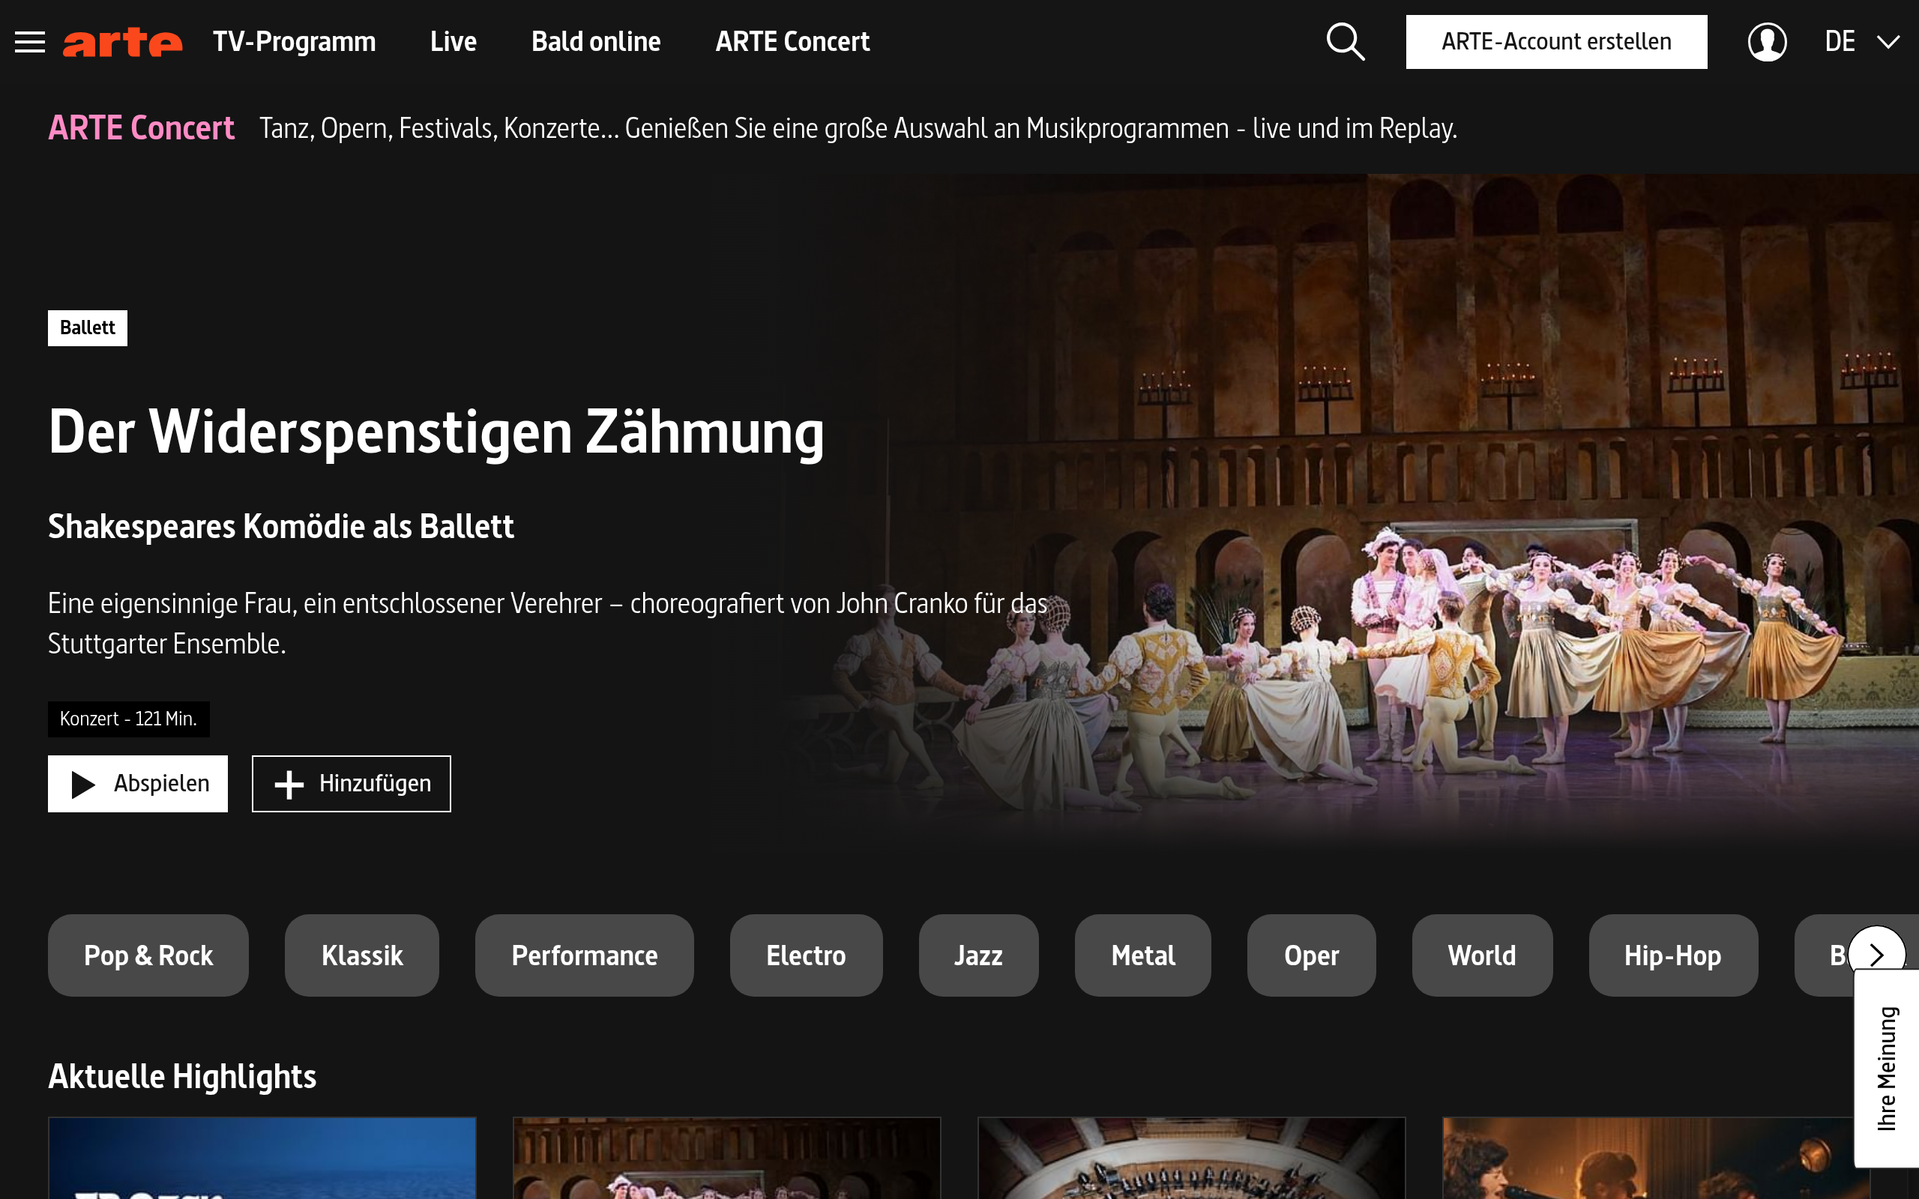Click the Aktuelle Highlights section heading
1919x1199 pixels.
[182, 1077]
